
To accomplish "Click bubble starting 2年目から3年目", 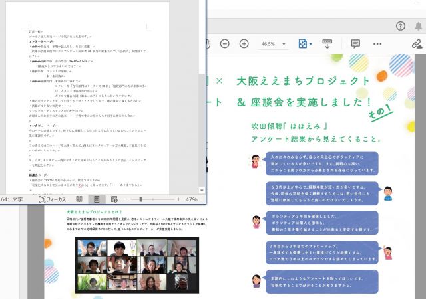I will tap(322, 252).
